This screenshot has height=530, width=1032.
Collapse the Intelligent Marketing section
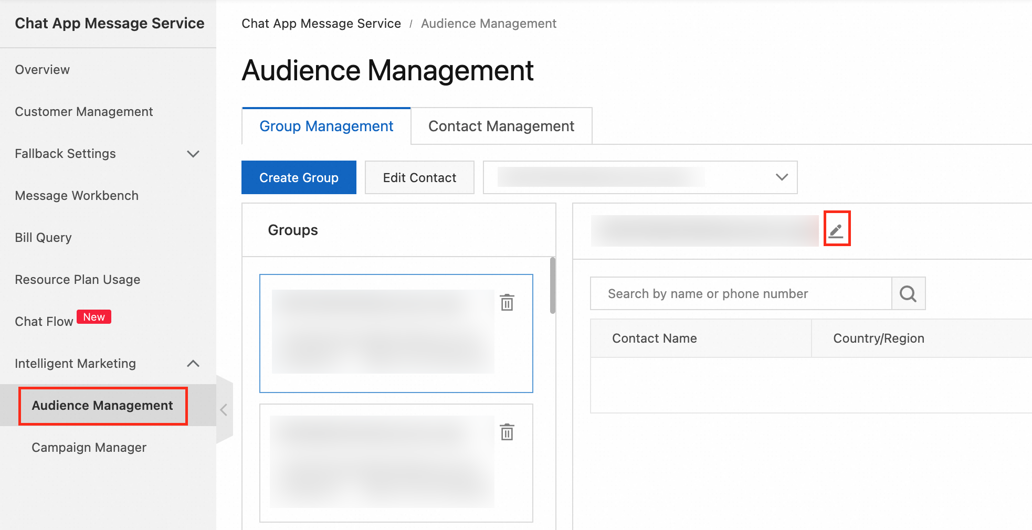[x=193, y=364]
